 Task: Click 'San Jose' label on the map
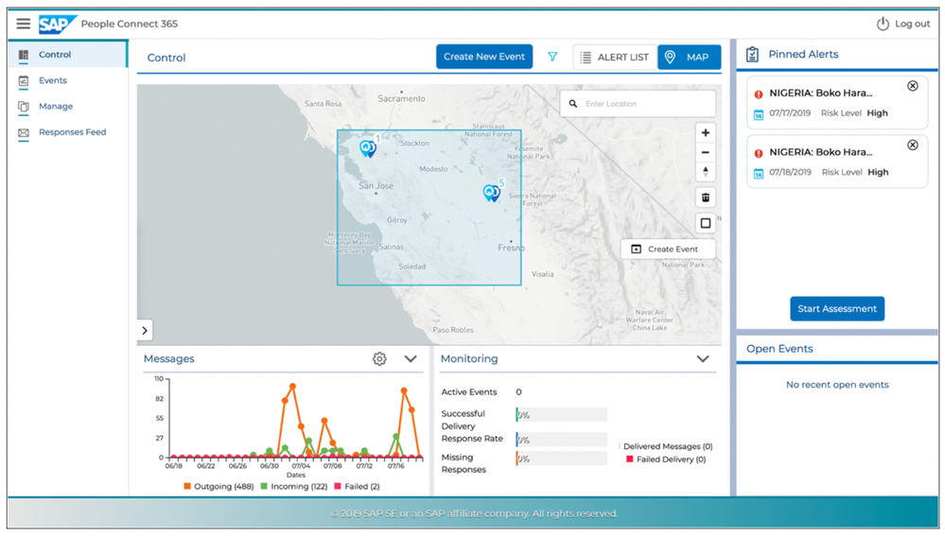pyautogui.click(x=376, y=185)
